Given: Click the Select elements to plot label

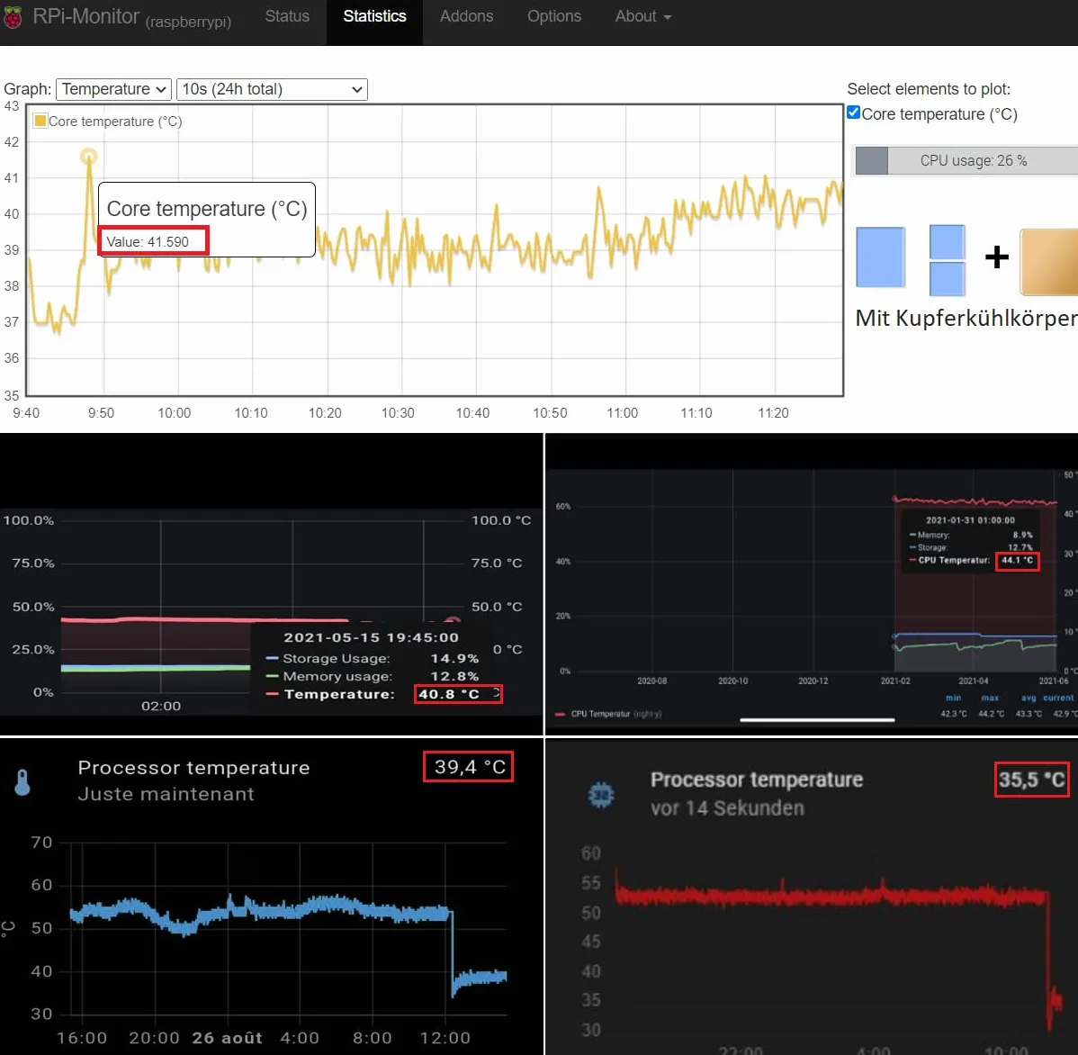Looking at the screenshot, I should [929, 89].
